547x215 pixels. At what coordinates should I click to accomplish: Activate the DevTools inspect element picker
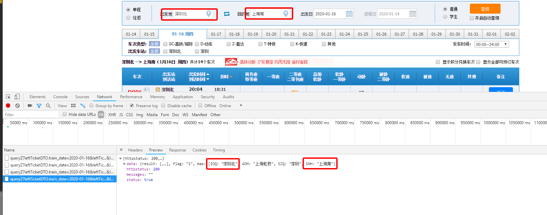tap(8, 97)
